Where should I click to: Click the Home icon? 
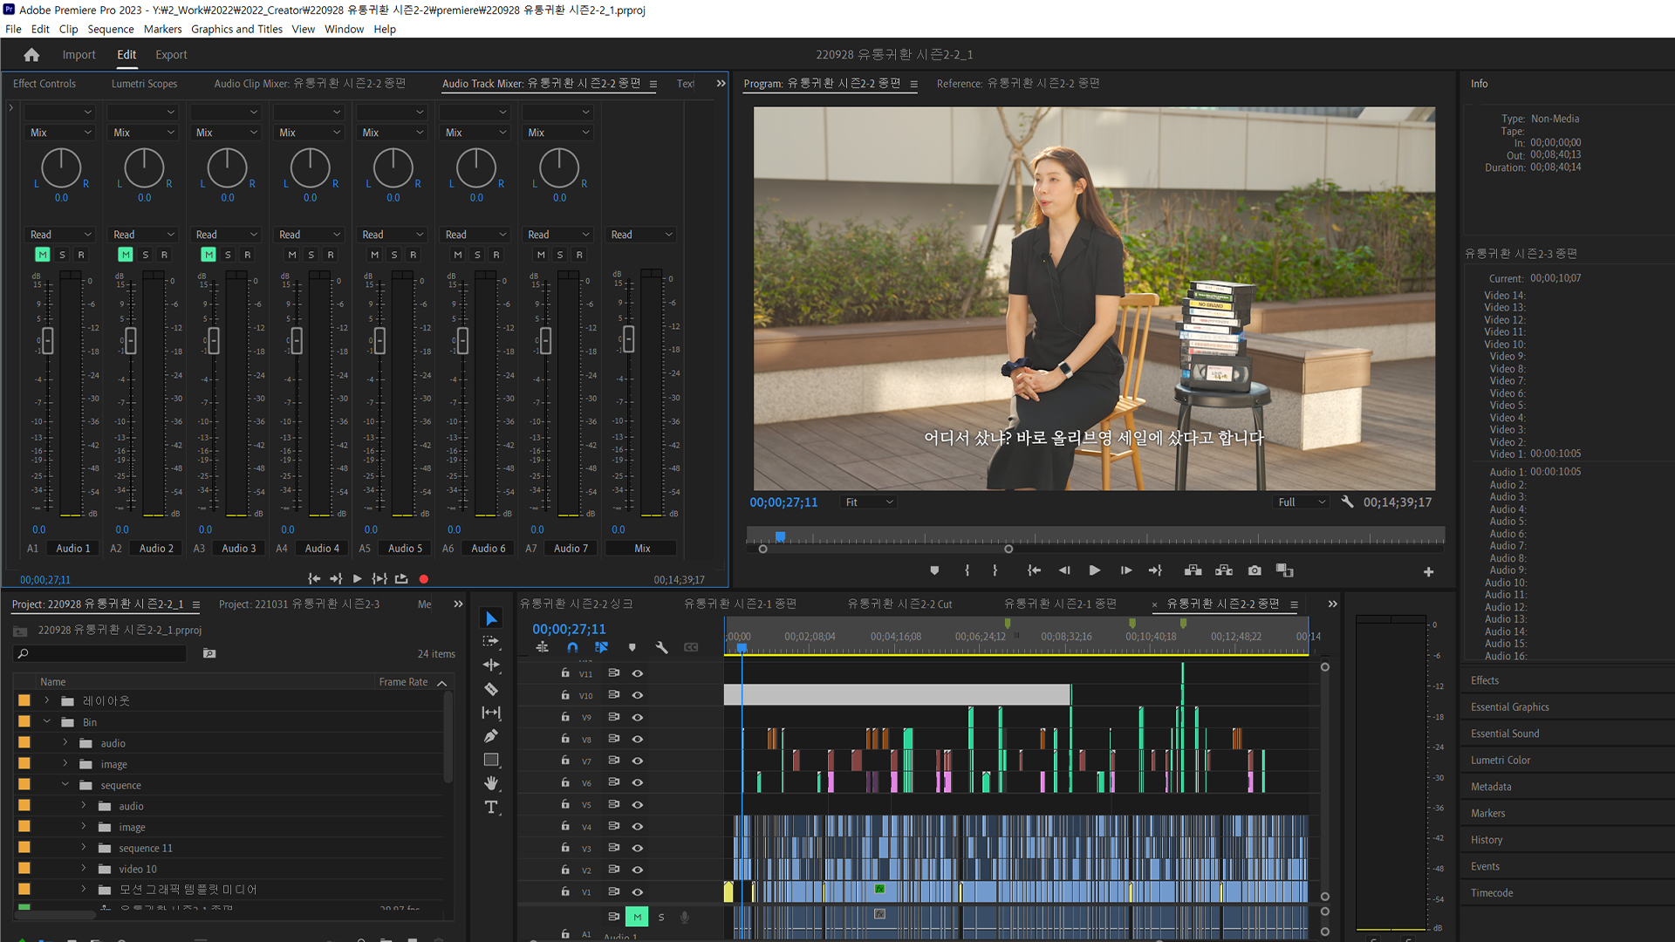coord(31,54)
